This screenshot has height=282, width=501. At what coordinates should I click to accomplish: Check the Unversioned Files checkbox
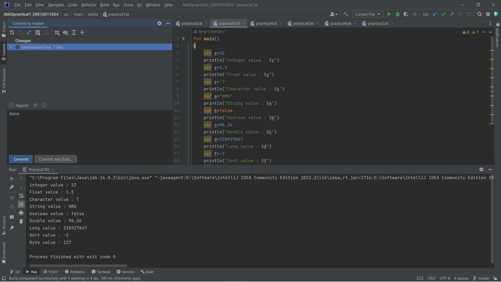click(17, 47)
